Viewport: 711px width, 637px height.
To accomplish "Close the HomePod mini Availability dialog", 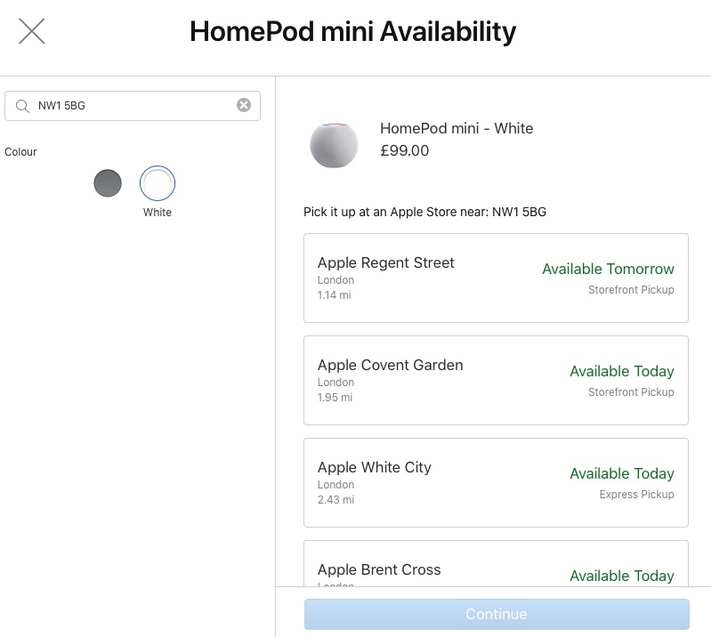I will click(x=32, y=31).
